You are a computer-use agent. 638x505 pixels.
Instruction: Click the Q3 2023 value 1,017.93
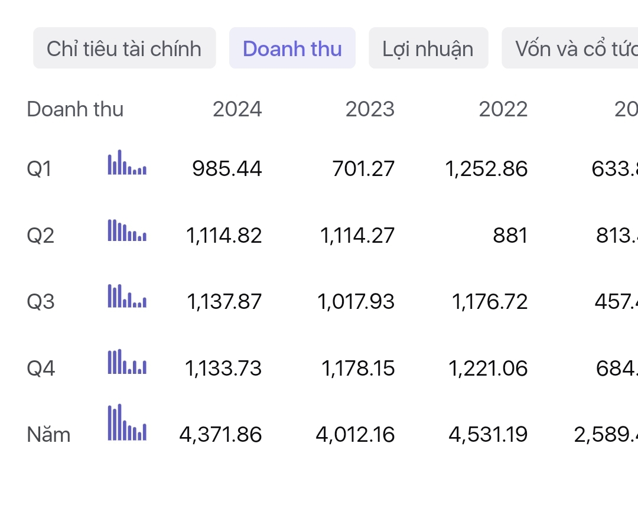pos(356,302)
